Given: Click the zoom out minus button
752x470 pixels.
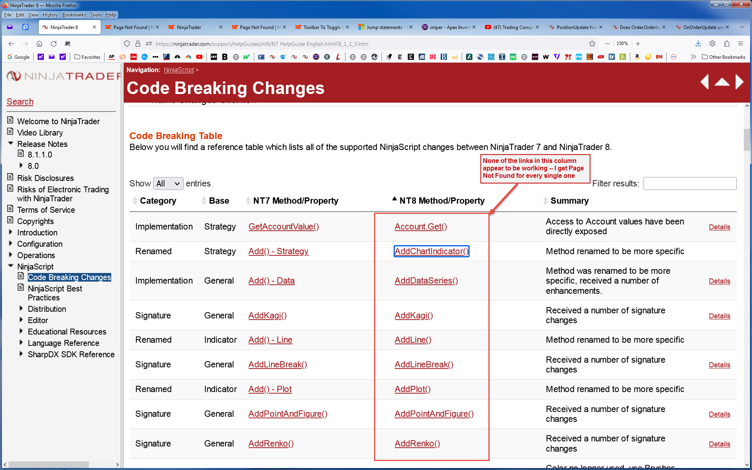Looking at the screenshot, I should point(607,43).
